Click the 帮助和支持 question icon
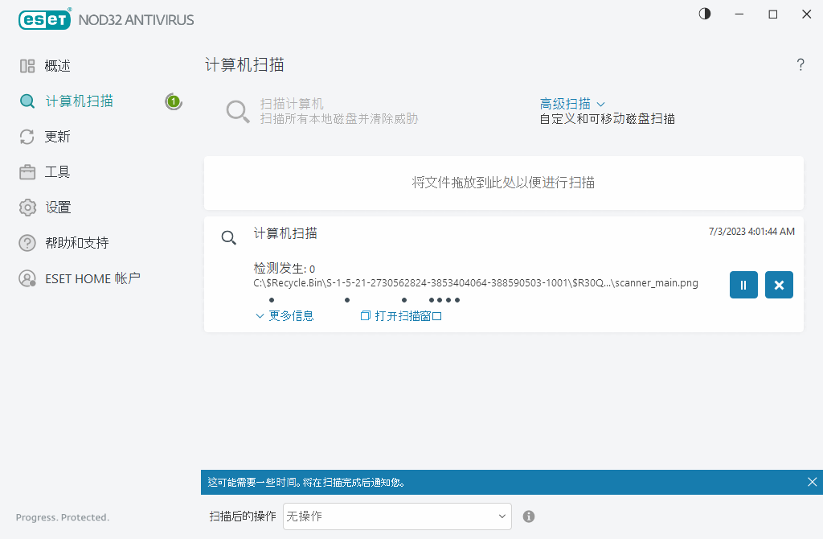Viewport: 823px width, 539px height. tap(27, 242)
